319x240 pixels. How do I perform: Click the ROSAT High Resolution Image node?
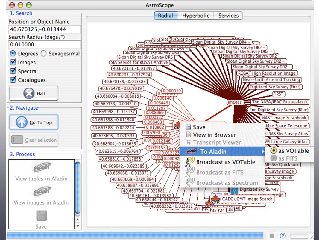tap(267, 73)
